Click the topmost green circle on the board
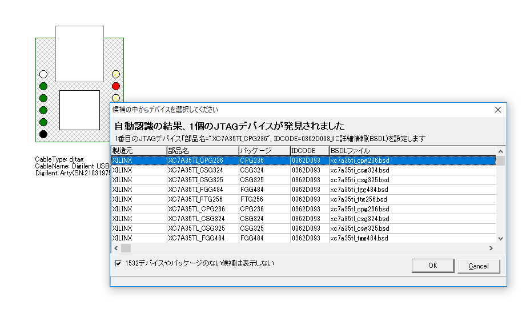 click(43, 86)
